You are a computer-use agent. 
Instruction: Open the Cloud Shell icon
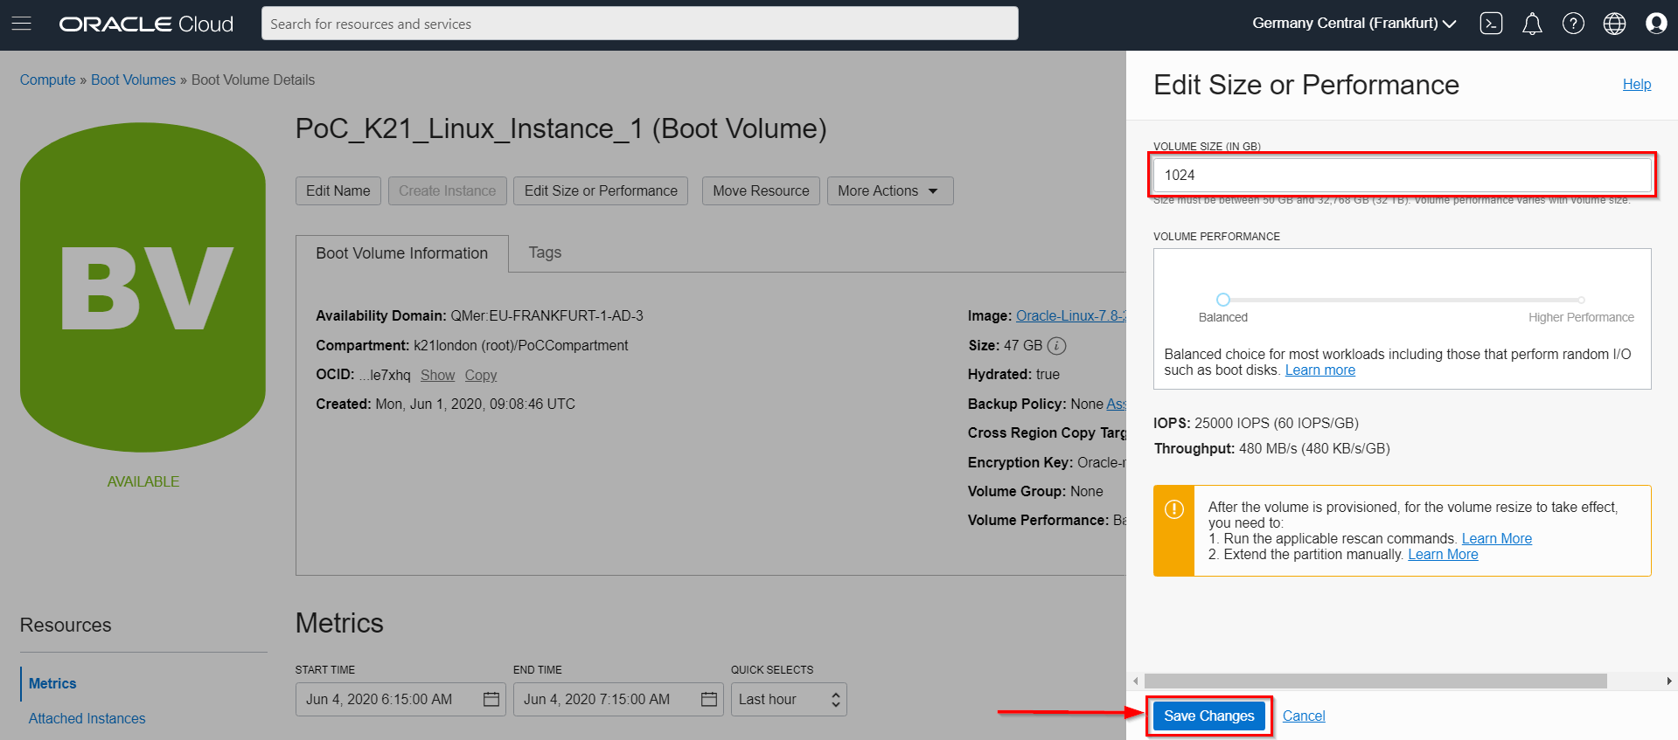[1491, 24]
